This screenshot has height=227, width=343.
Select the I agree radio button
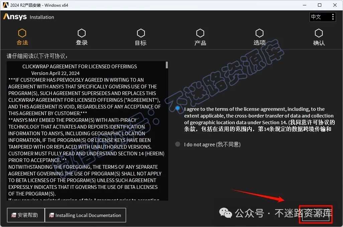pyautogui.click(x=178, y=108)
